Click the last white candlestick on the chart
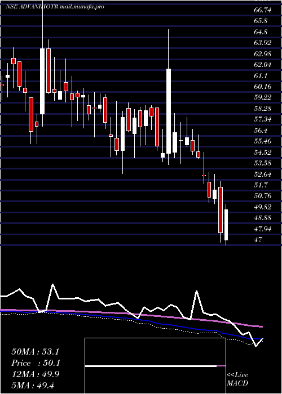Image resolution: width=282 pixels, height=394 pixels. (226, 225)
